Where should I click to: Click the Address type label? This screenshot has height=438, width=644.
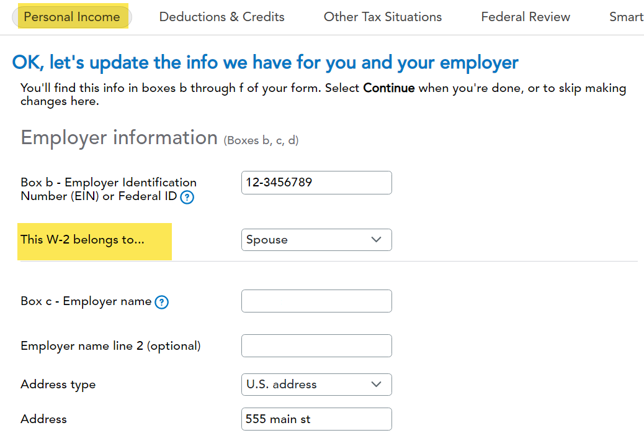click(x=58, y=385)
